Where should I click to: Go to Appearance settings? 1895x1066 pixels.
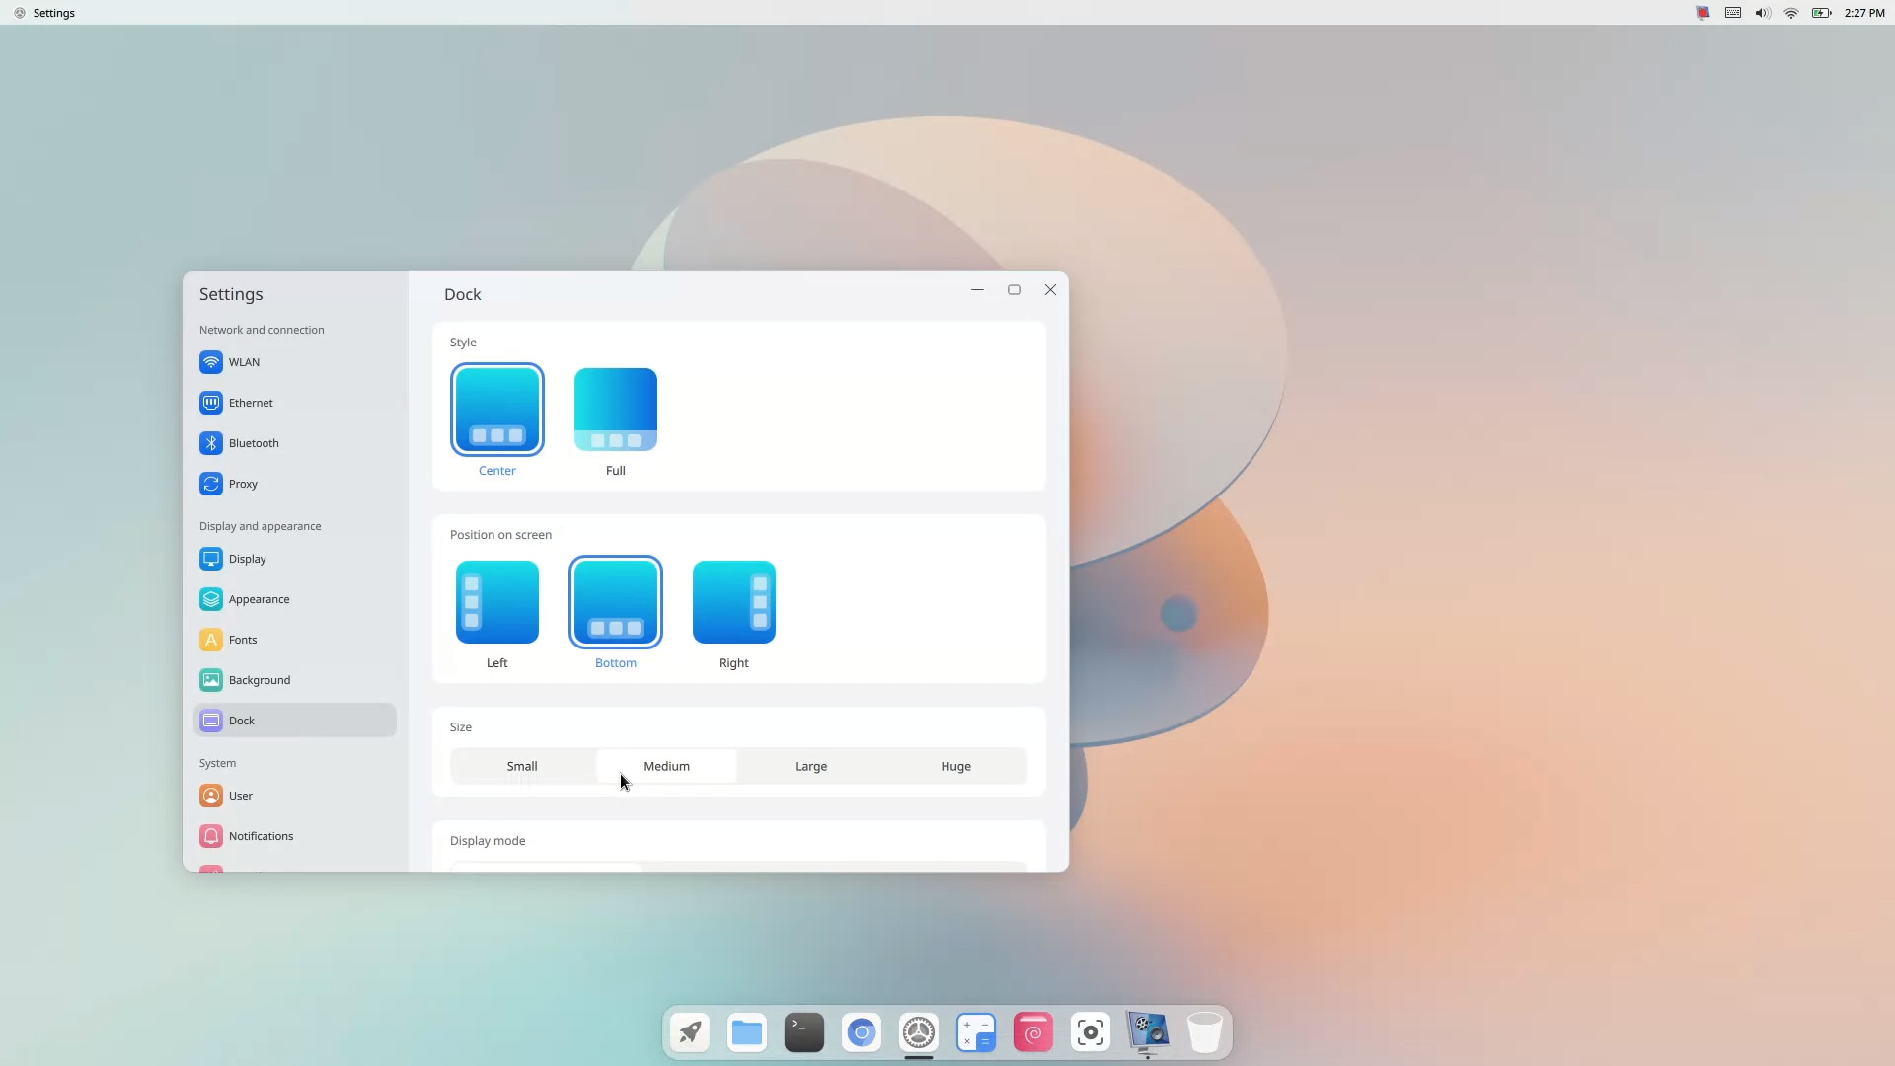(x=259, y=599)
